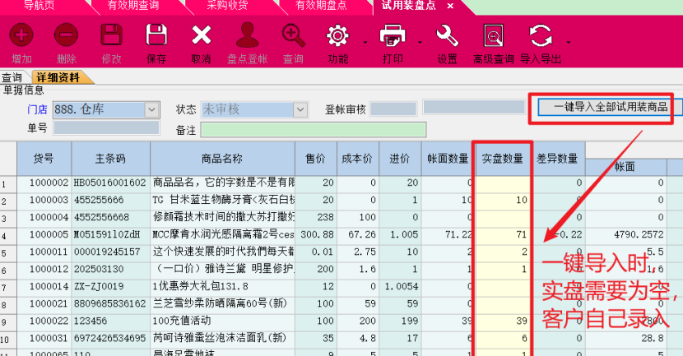The height and width of the screenshot is (356, 683).
Task: Click the 实盘数量 cell with value 71
Action: click(x=503, y=234)
